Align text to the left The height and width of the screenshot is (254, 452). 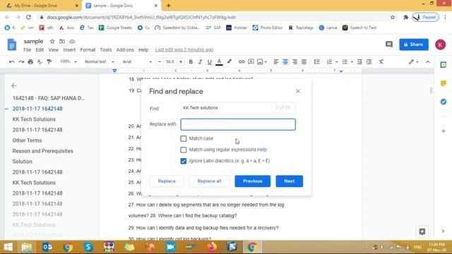(276, 61)
